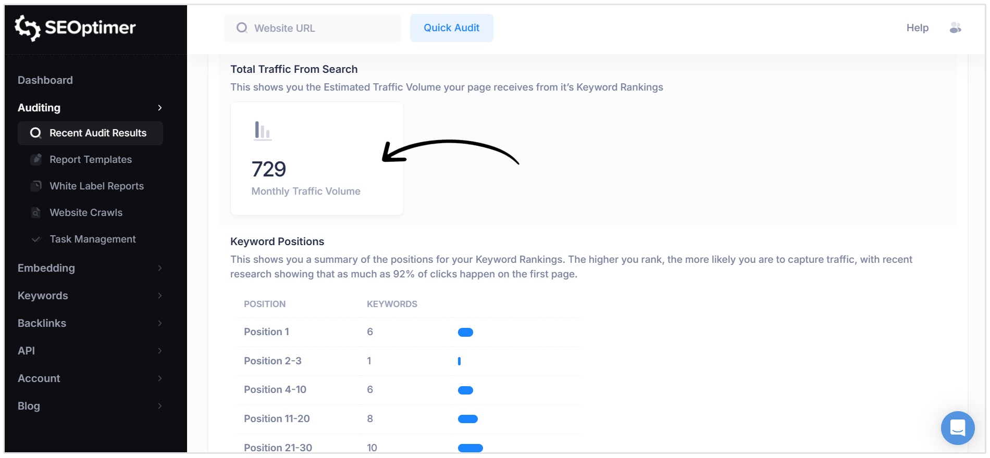990x458 pixels.
Task: Click the 729 traffic value
Action: (269, 169)
